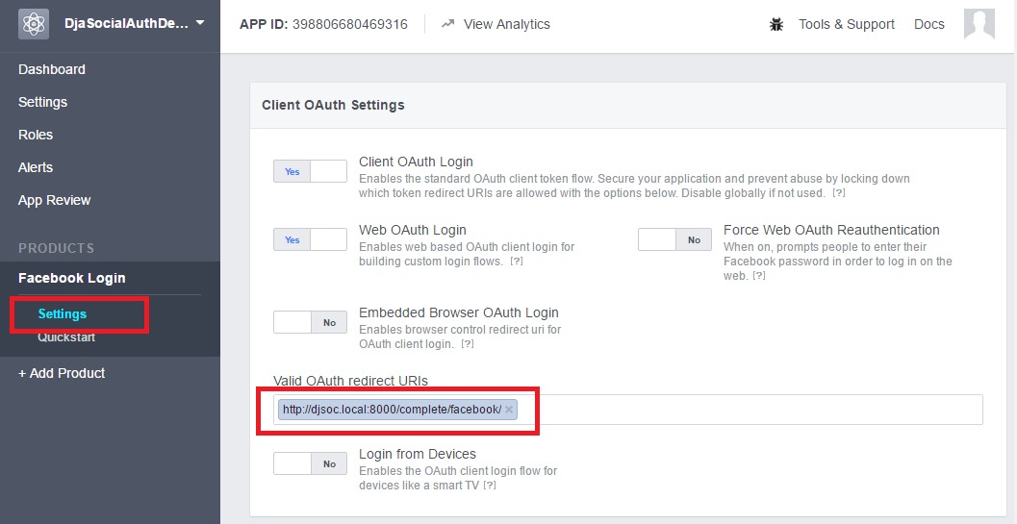The image size is (1017, 524).
Task: Click help icon beside Login from Devices
Action: point(490,486)
